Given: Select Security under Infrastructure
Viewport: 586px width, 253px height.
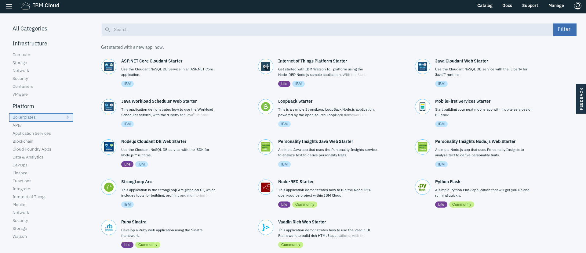Looking at the screenshot, I should point(20,79).
